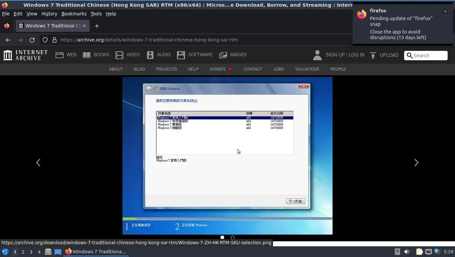Open the PEOPLE link

(x=338, y=69)
